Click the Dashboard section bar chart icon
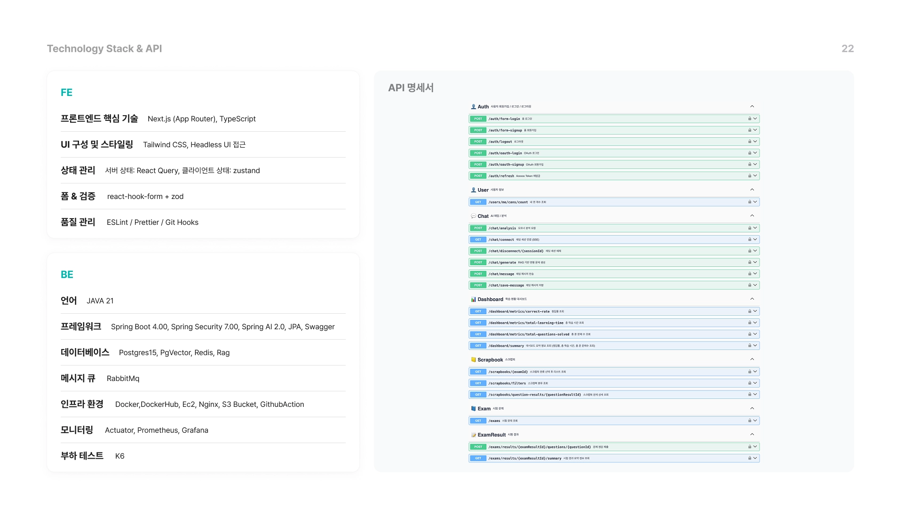 (x=474, y=299)
